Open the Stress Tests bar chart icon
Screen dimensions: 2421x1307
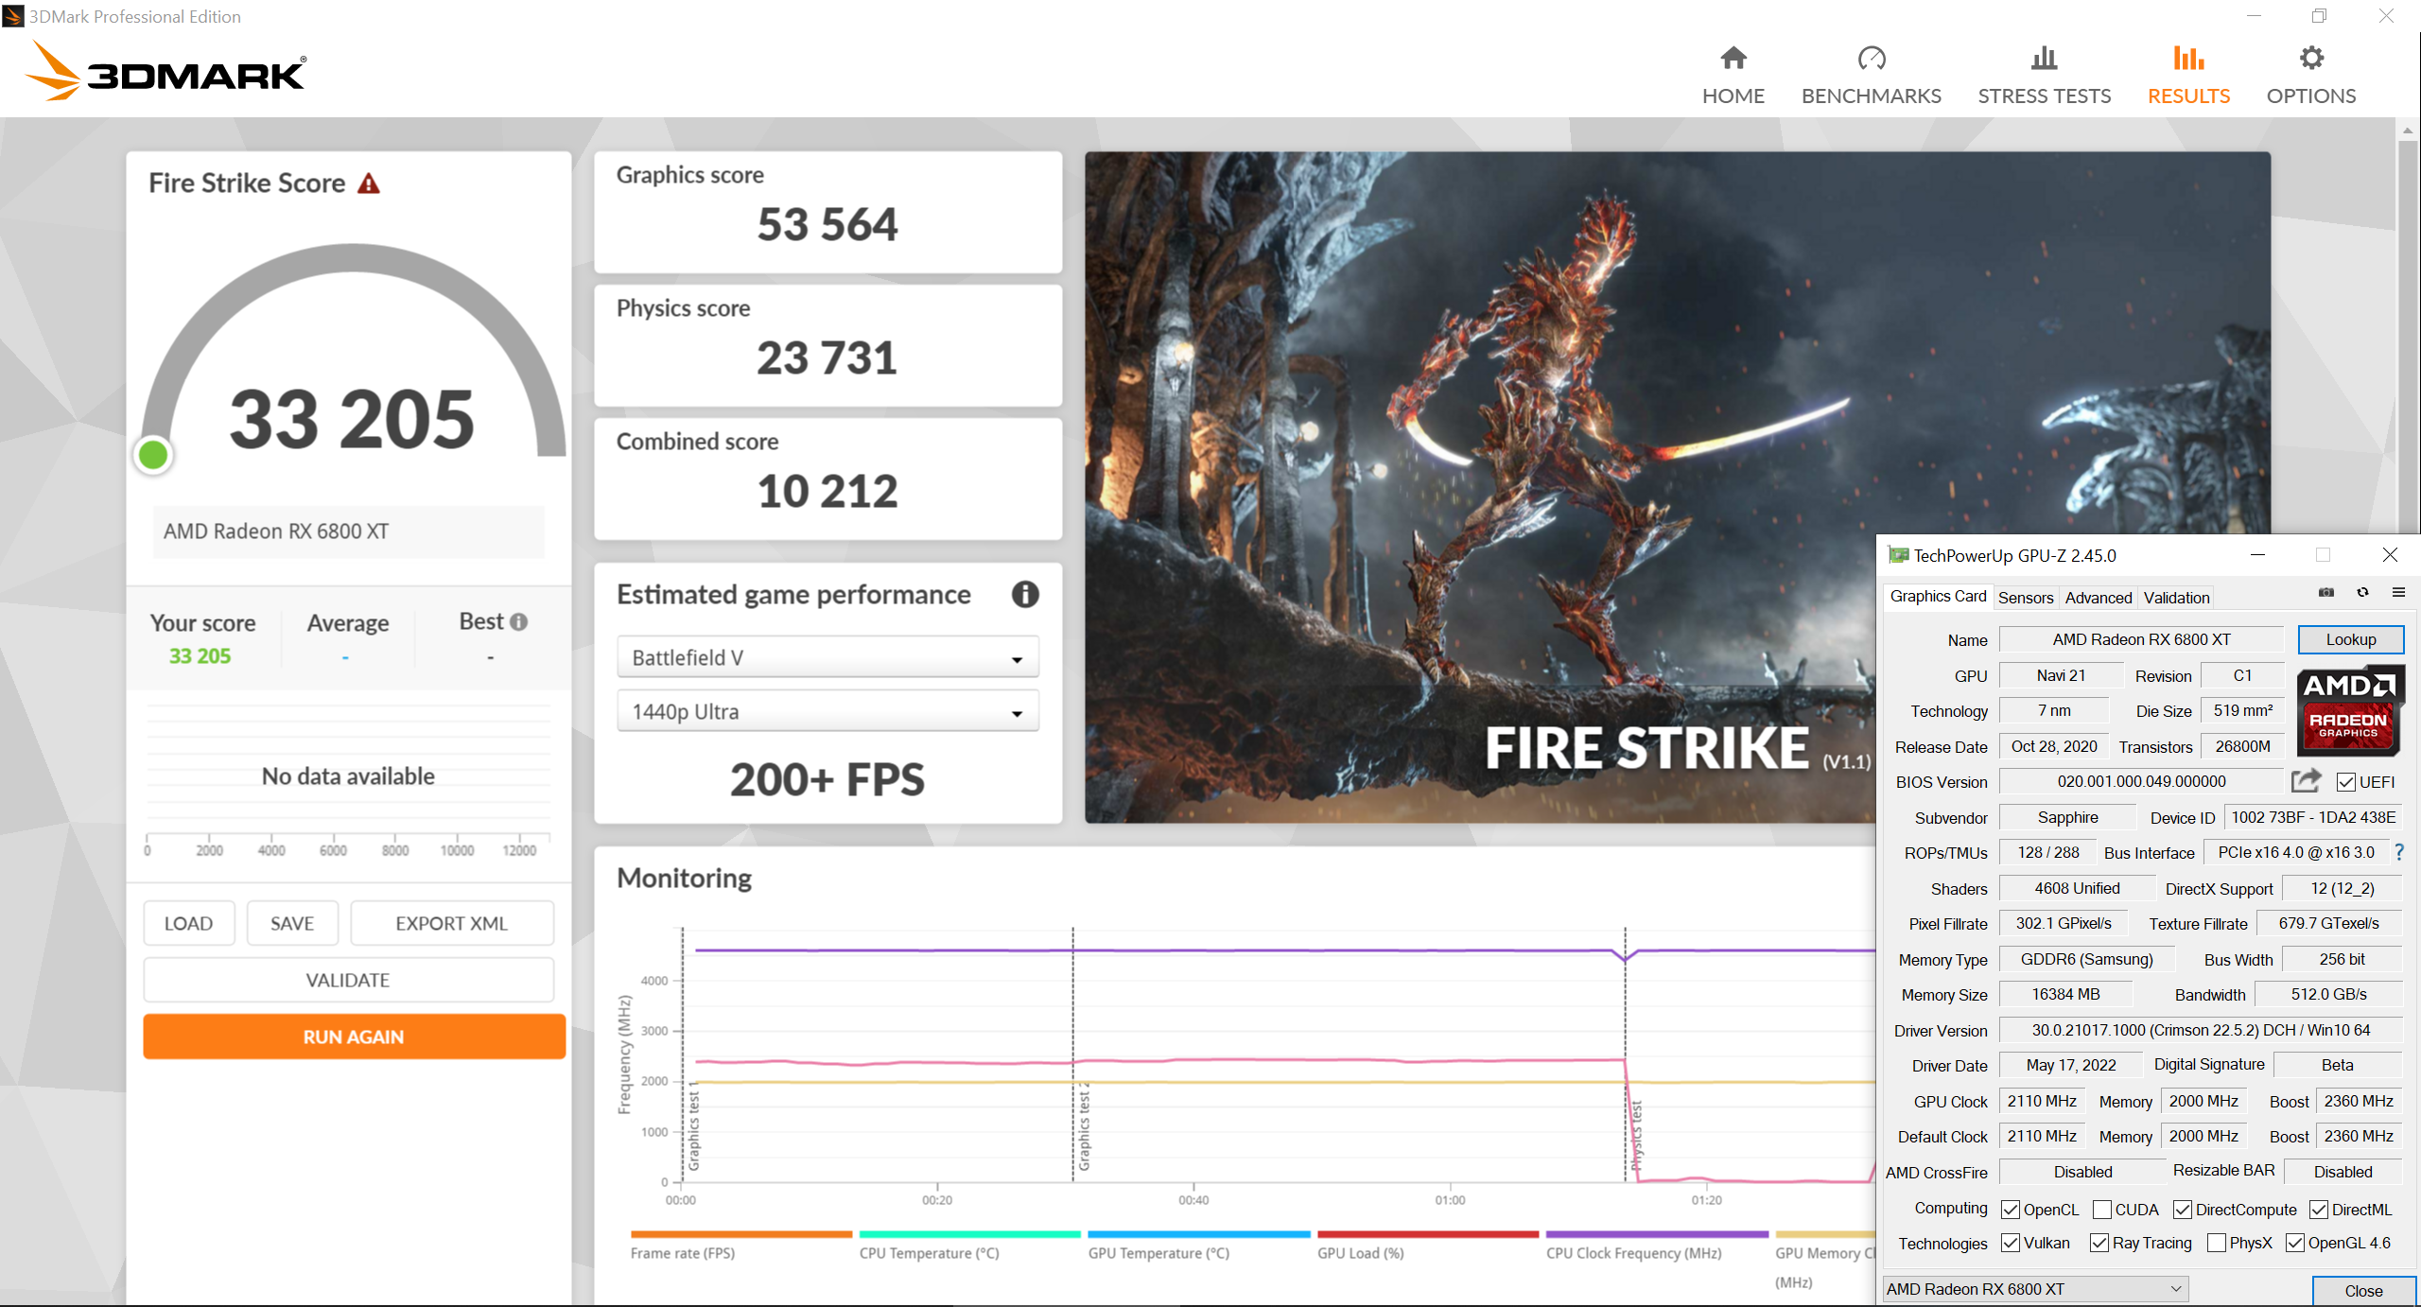(2043, 59)
